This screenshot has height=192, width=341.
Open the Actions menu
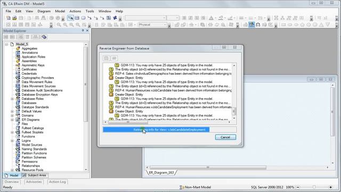click(x=75, y=11)
